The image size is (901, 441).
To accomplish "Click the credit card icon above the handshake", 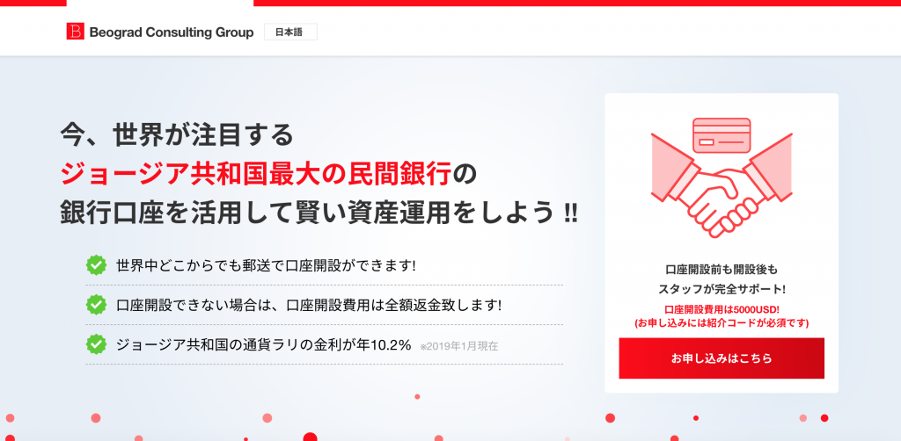I will point(722,135).
